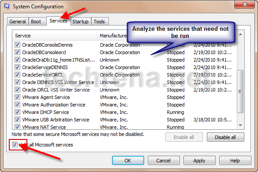This screenshot has height=172, width=258.
Task: Disable OracleOraDb11g_home1TNSListener checkbox
Action: [x=18, y=60]
